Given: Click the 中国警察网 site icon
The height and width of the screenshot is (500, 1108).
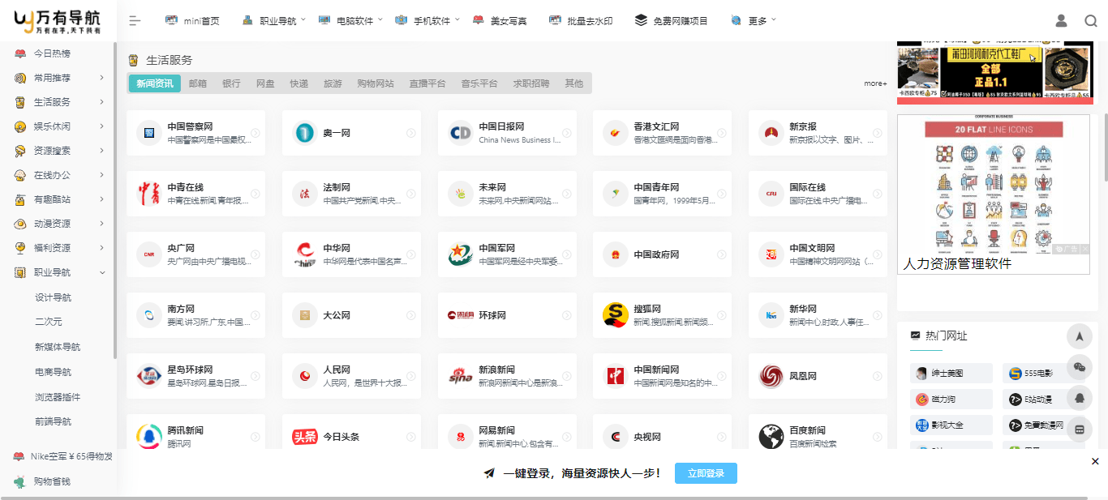Looking at the screenshot, I should (x=148, y=133).
